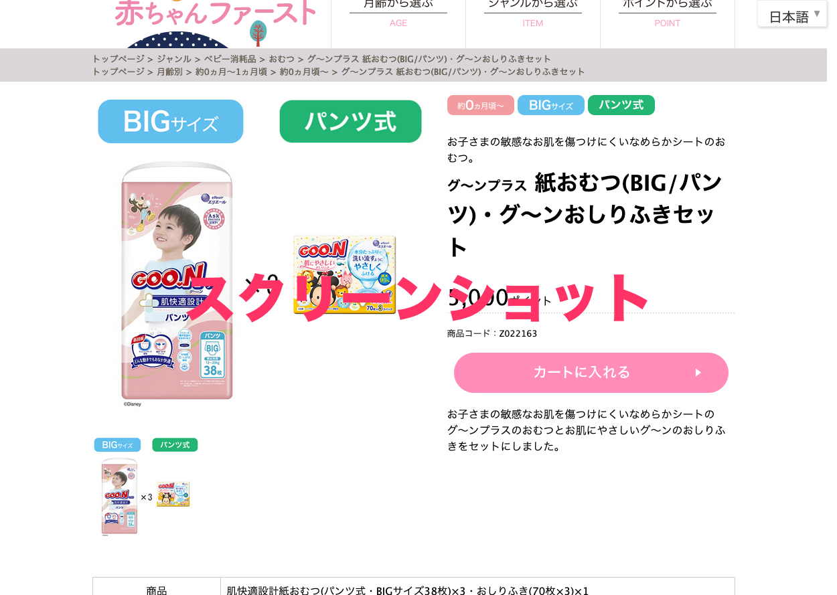
Task: Click the large blue BIGサイズ label above image
Action: (171, 121)
